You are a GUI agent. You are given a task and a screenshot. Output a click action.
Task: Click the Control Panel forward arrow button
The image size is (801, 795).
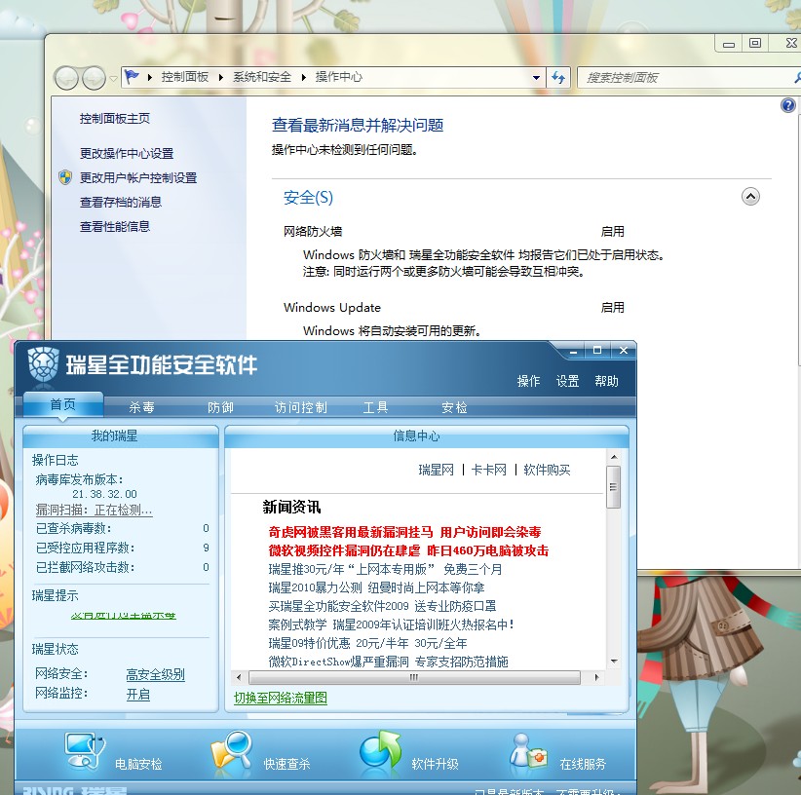94,78
